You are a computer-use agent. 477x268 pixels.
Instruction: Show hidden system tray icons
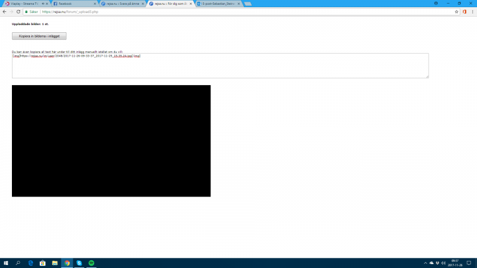point(425,263)
